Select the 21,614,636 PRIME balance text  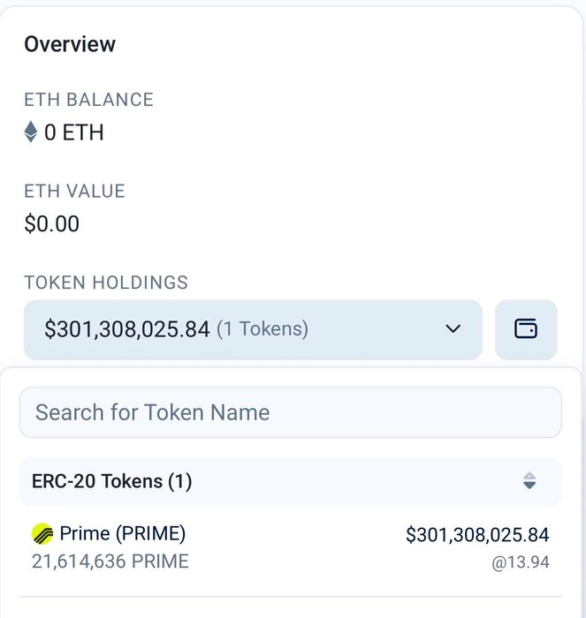tap(110, 561)
